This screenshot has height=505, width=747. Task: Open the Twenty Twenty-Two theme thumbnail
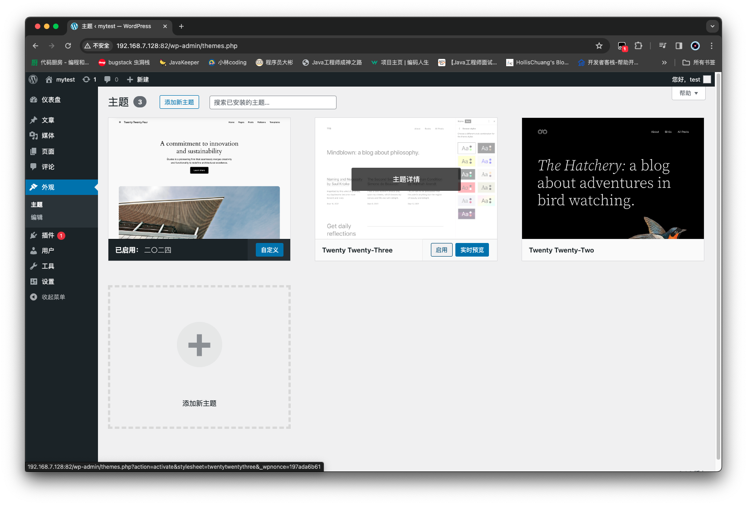click(613, 178)
